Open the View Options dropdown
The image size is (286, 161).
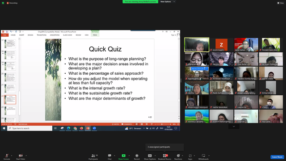(x=168, y=2)
